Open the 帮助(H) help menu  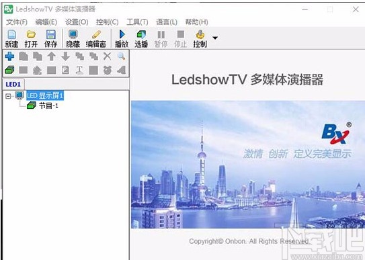click(197, 22)
